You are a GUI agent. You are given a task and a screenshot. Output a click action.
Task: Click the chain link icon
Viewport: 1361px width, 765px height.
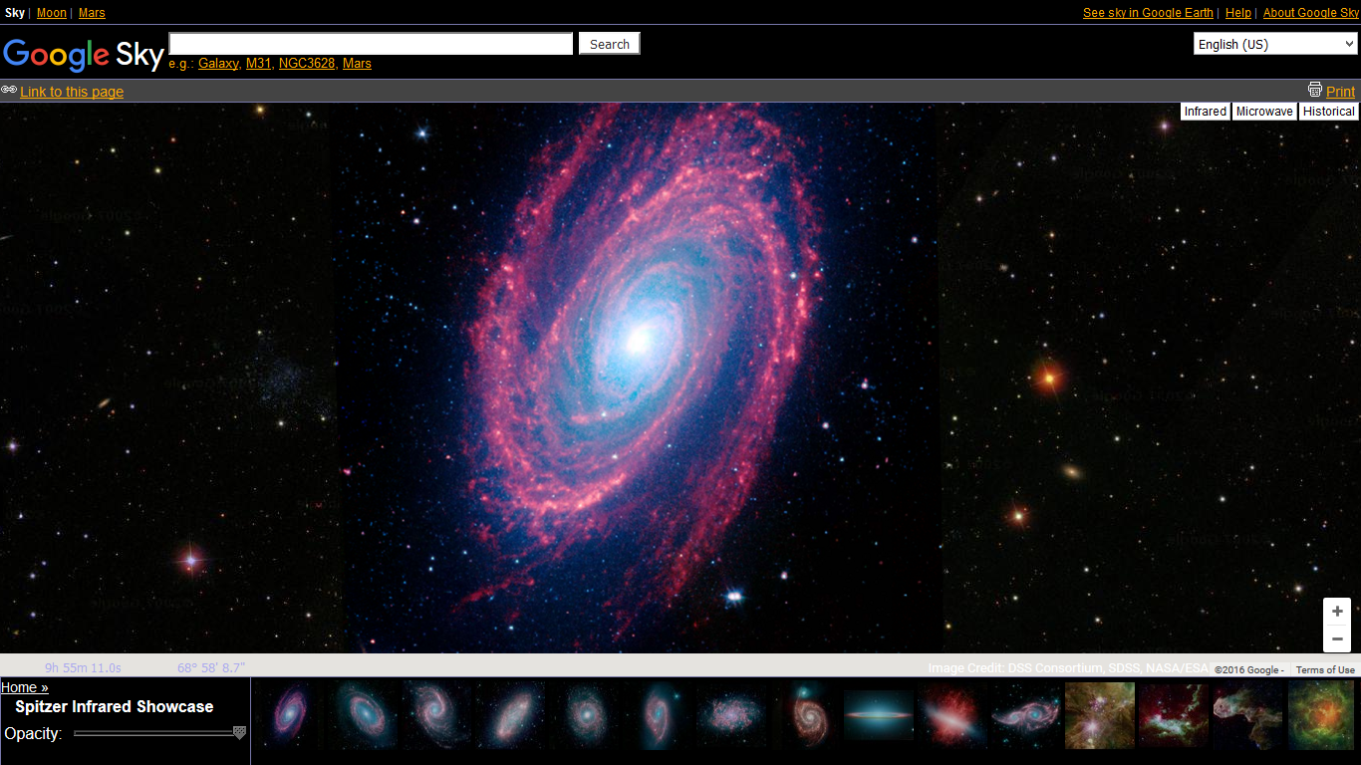coord(9,90)
